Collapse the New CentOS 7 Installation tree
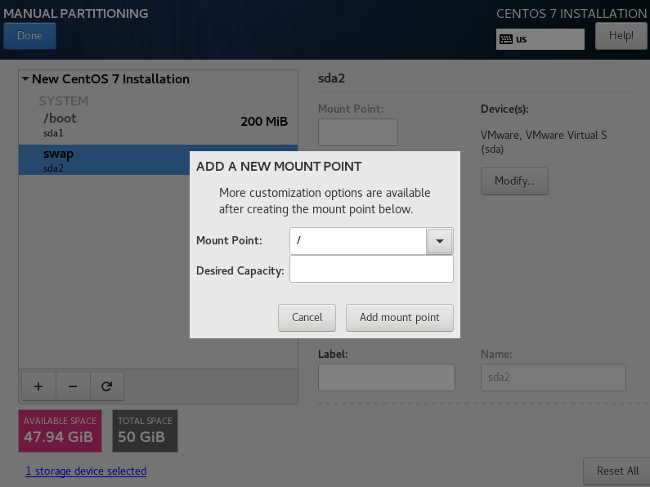 point(25,79)
